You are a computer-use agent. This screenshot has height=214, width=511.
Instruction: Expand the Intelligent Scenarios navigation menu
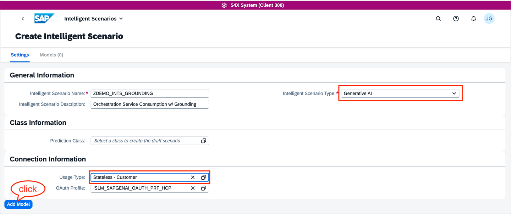(93, 19)
